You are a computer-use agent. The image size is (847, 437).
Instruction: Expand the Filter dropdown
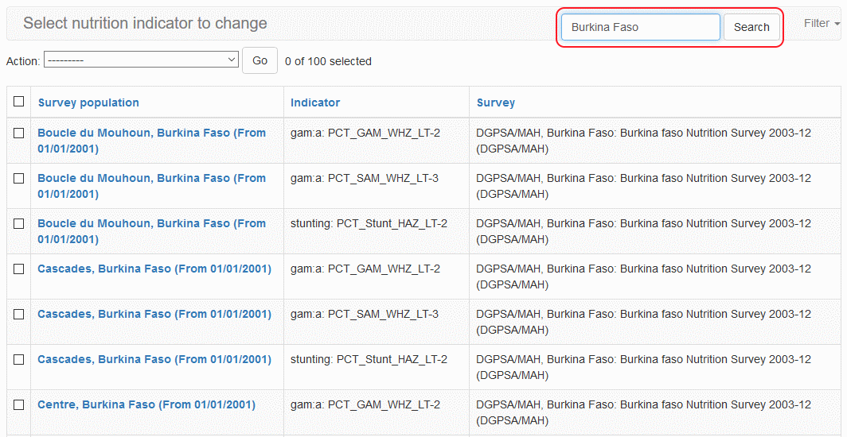[x=822, y=23]
